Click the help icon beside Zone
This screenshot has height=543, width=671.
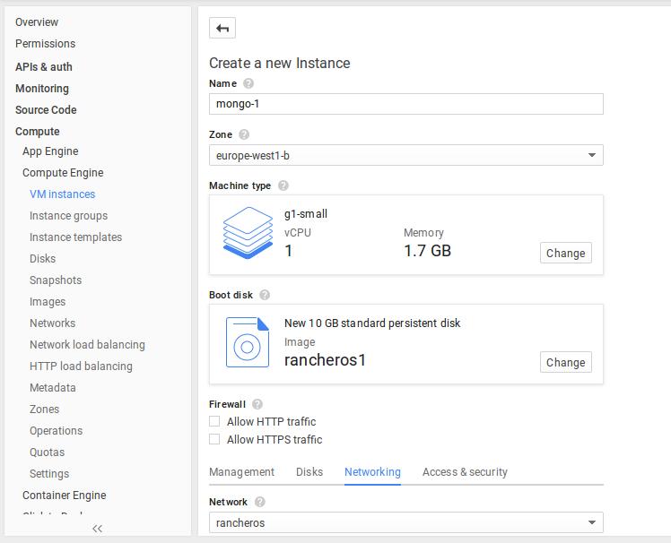pos(244,134)
